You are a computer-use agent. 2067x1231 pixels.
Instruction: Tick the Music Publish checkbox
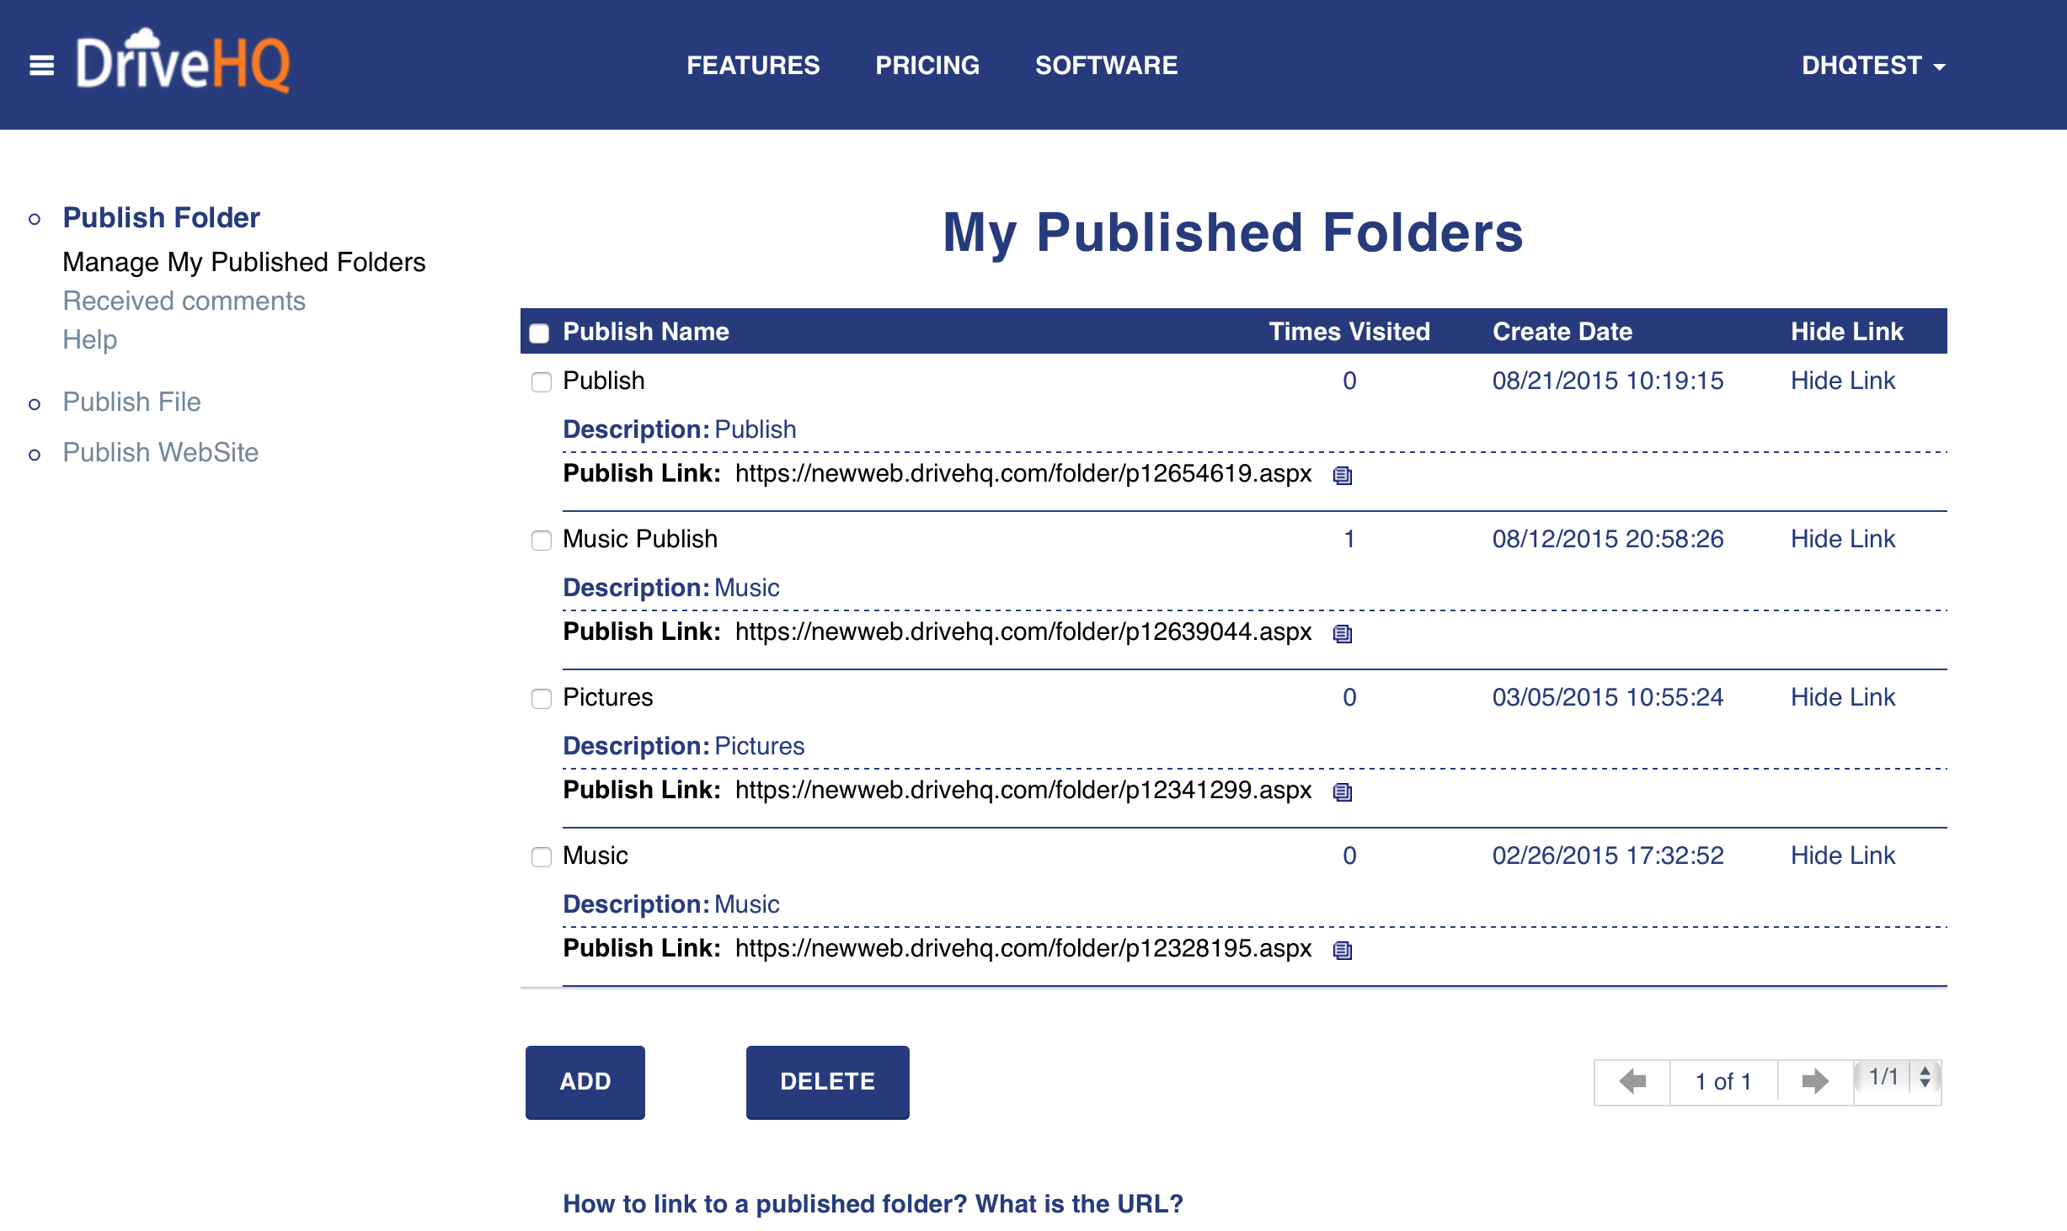tap(542, 541)
